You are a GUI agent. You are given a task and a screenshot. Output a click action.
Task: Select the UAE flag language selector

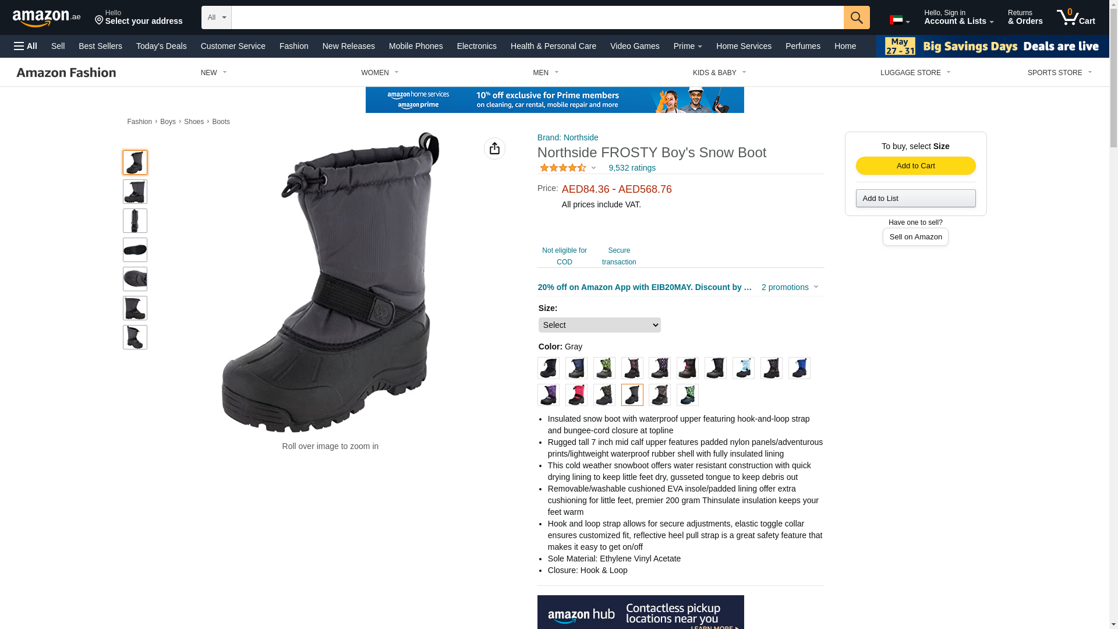900,20
